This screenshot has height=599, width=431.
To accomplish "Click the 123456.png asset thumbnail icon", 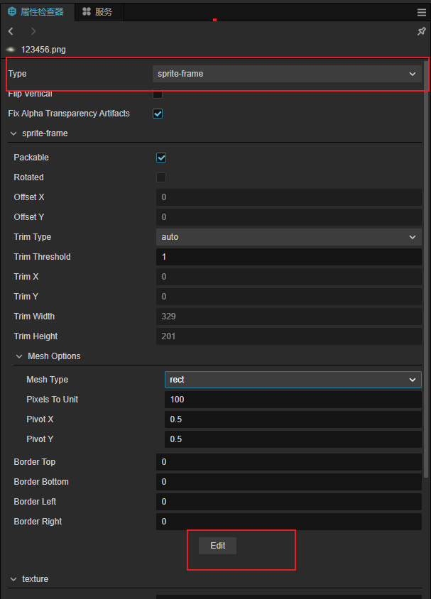I will 11,50.
